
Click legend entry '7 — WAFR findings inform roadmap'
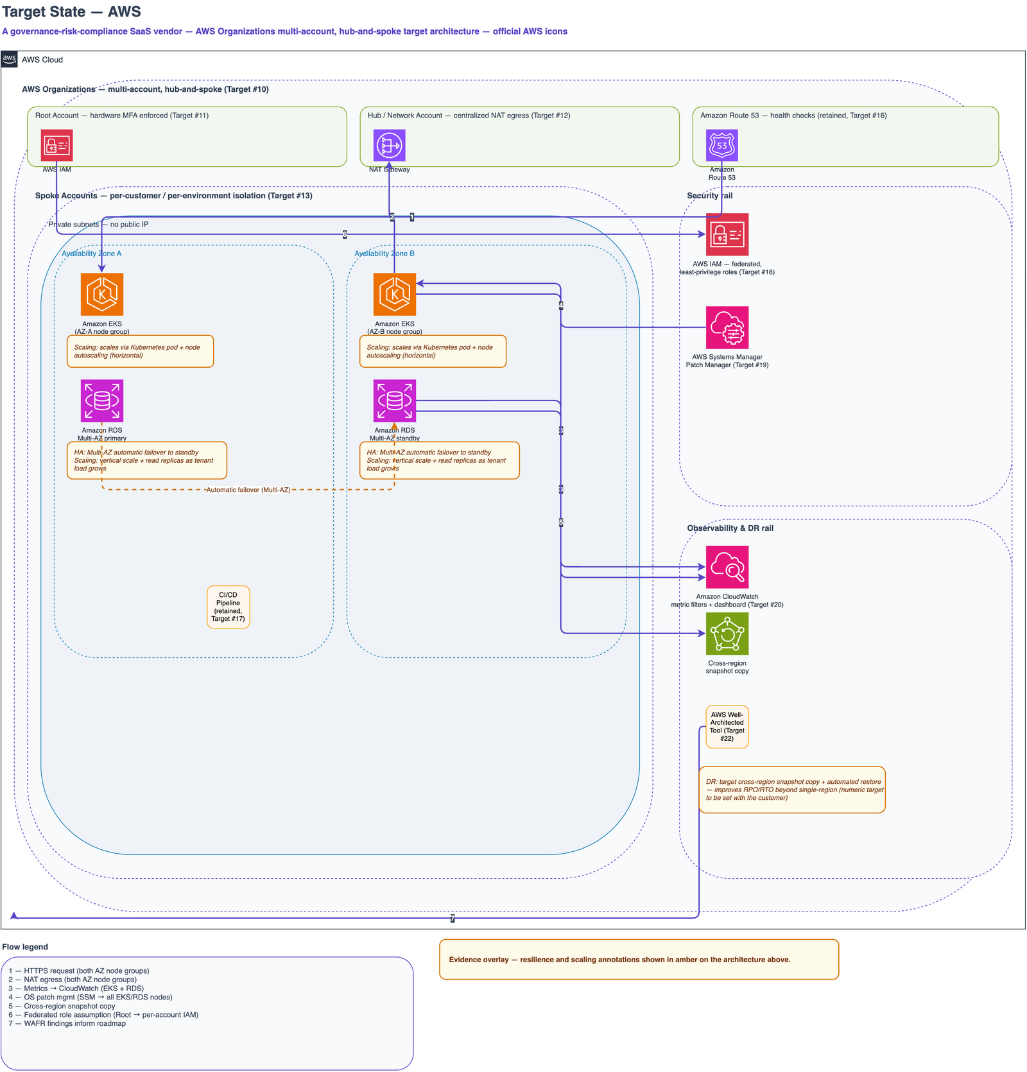67,1024
